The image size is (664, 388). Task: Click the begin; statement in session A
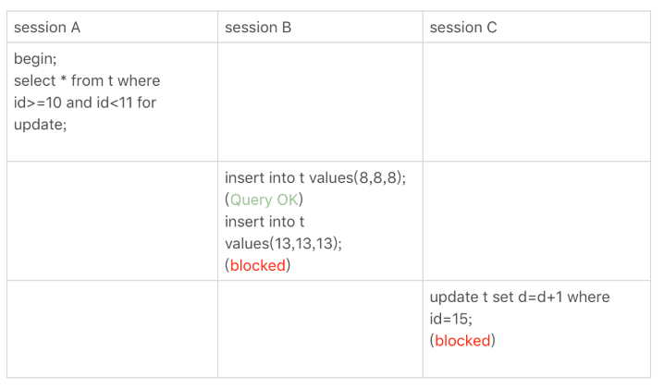[x=35, y=59]
